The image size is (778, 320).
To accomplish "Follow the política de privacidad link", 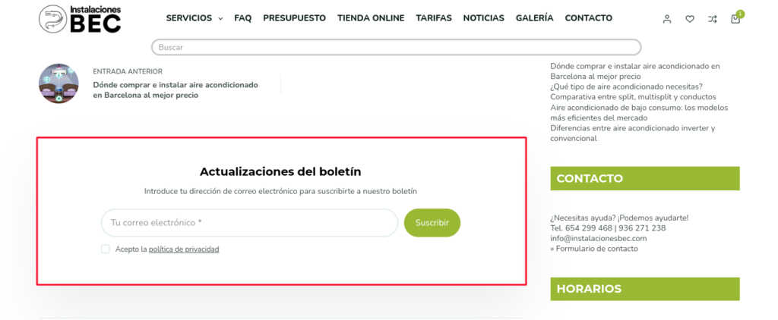I will point(184,249).
